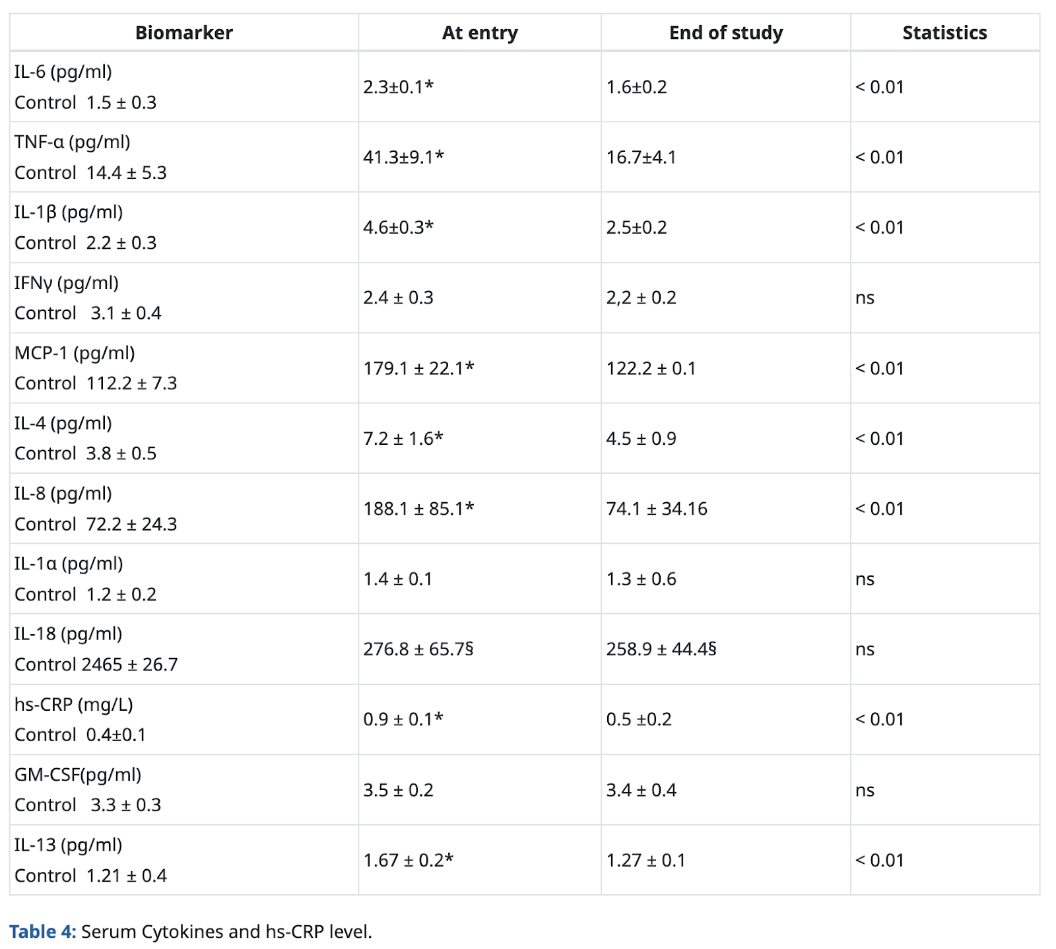Click the IL-1β end of study value 2.5±0.2
This screenshot has height=949, width=1056.
tap(637, 228)
